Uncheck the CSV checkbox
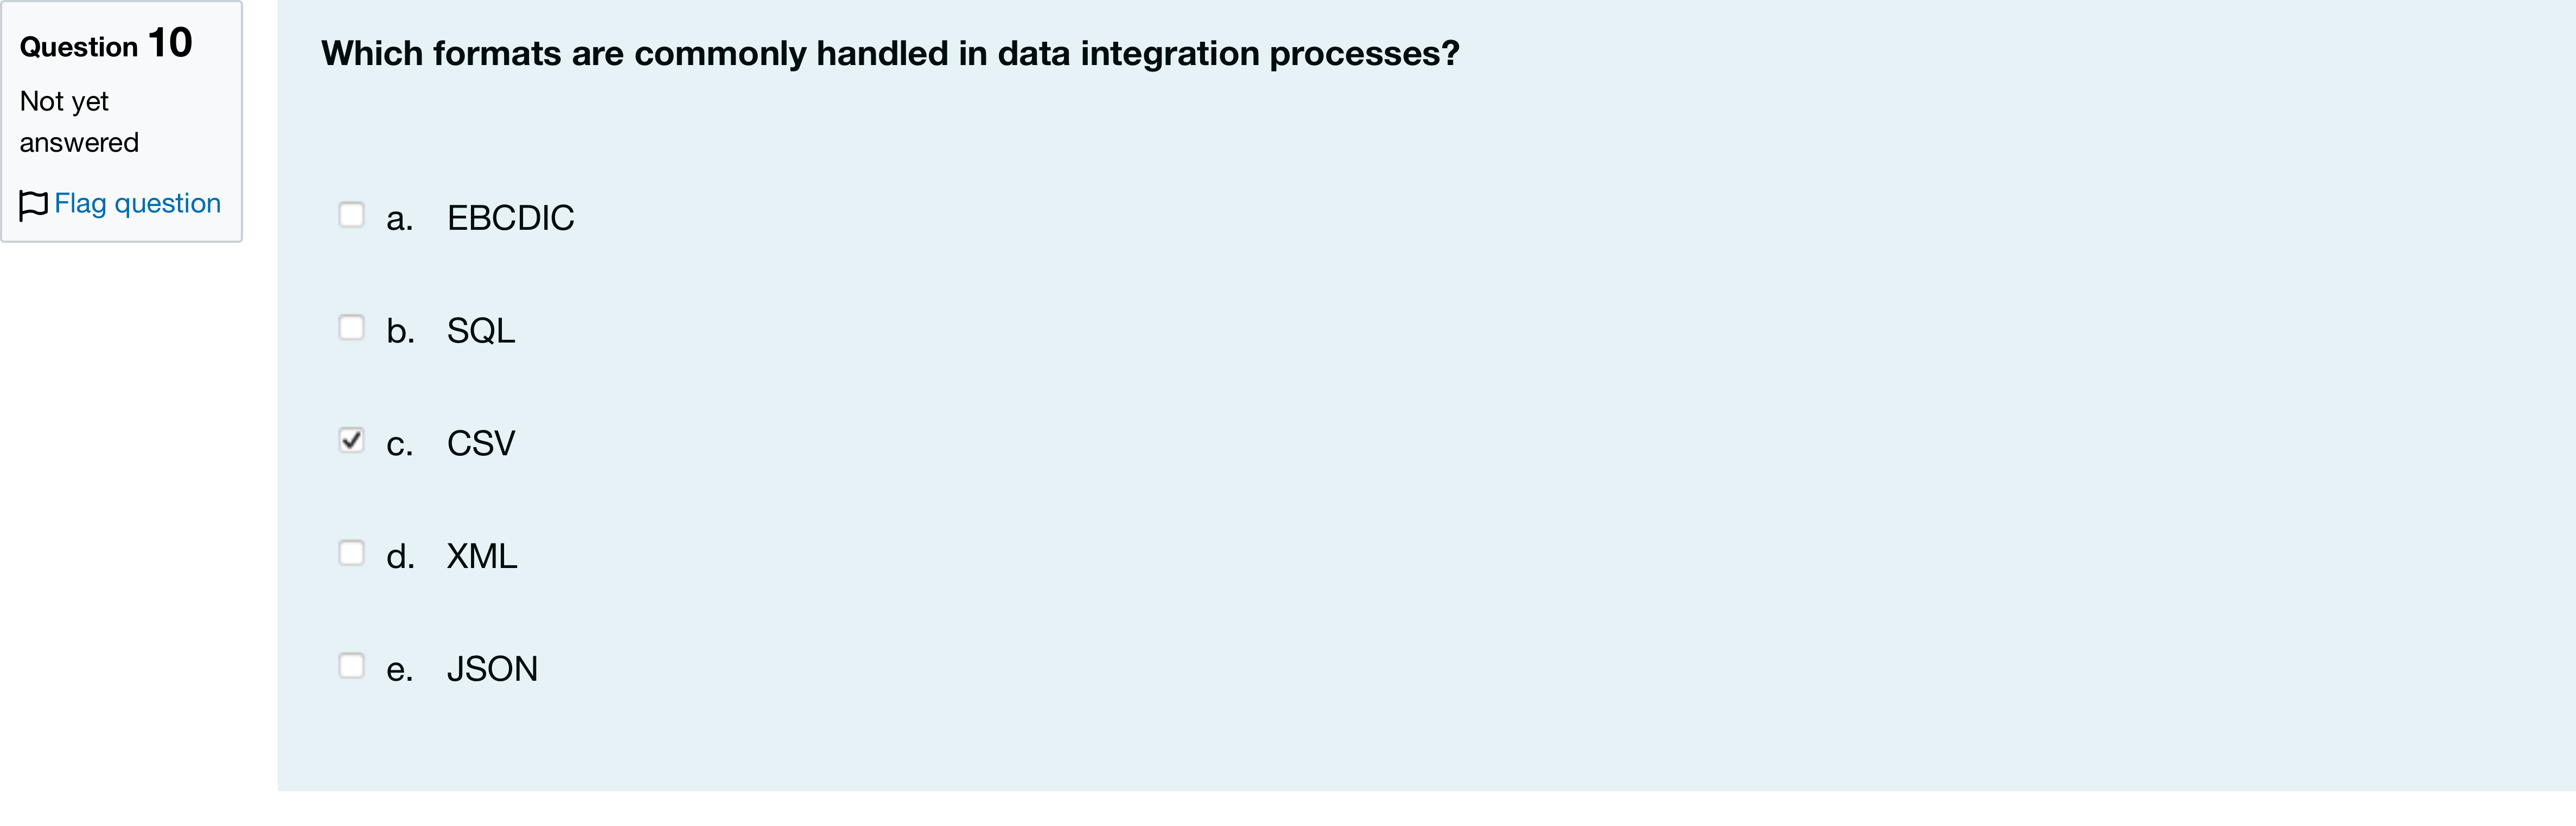The image size is (2576, 826). pos(351,441)
